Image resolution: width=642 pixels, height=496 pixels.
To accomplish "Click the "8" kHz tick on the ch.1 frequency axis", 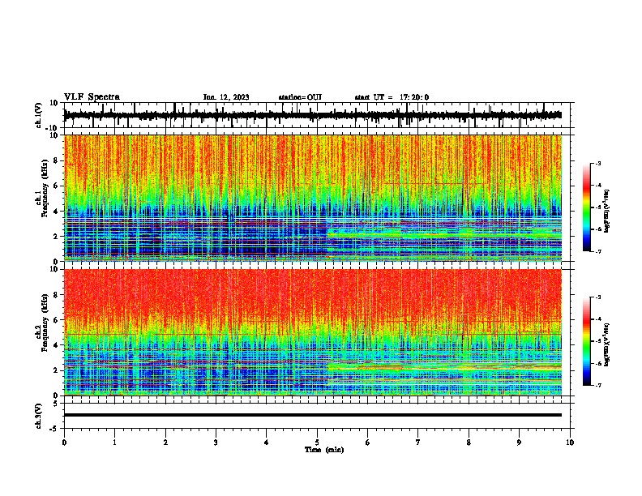I will pyautogui.click(x=57, y=160).
